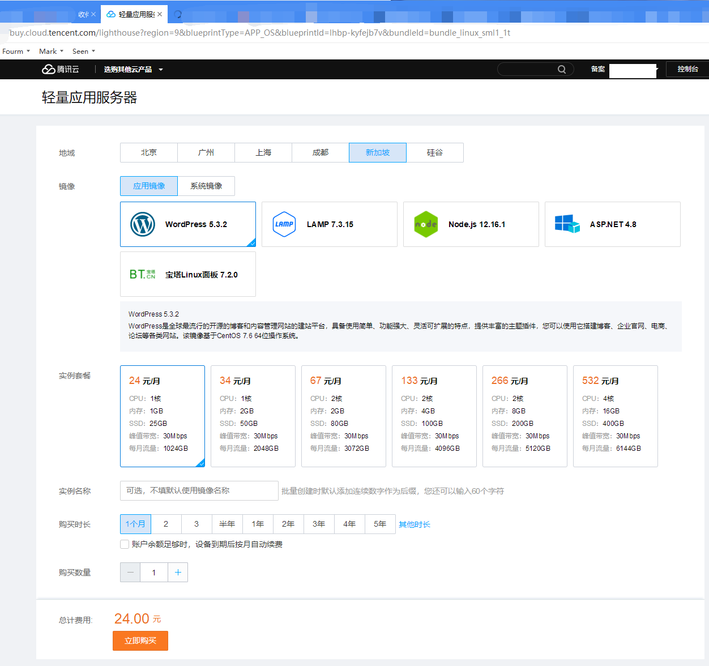Choose the 宝塔Linux面板 7.2.0 image card
709x666 pixels.
[188, 274]
